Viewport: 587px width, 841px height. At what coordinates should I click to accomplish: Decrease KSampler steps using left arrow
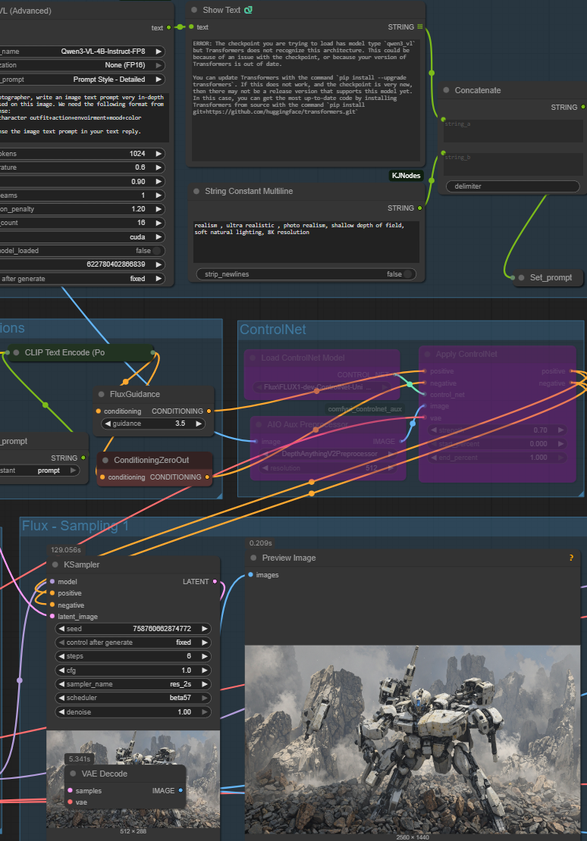tap(61, 656)
